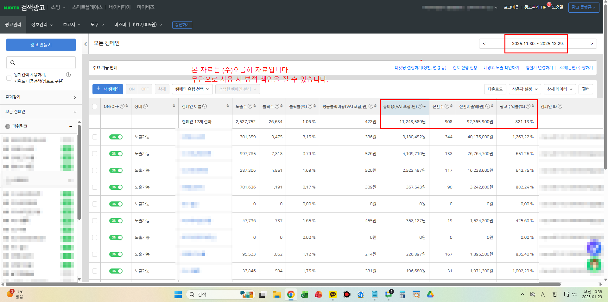Open the 상세 데이터 dropdown
The height and width of the screenshot is (302, 608).
click(x=559, y=89)
